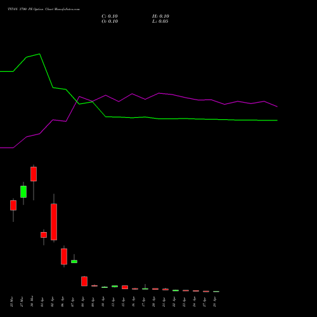Click the red candlestick above 08 Apr
The height and width of the screenshot is (317, 317).
pyautogui.click(x=84, y=281)
